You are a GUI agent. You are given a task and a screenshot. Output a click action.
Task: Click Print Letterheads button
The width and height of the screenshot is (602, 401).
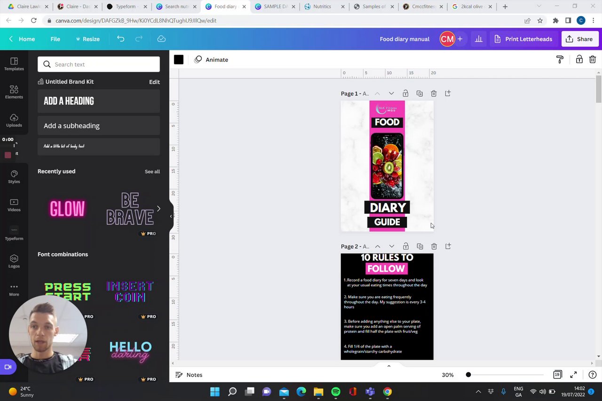click(523, 39)
